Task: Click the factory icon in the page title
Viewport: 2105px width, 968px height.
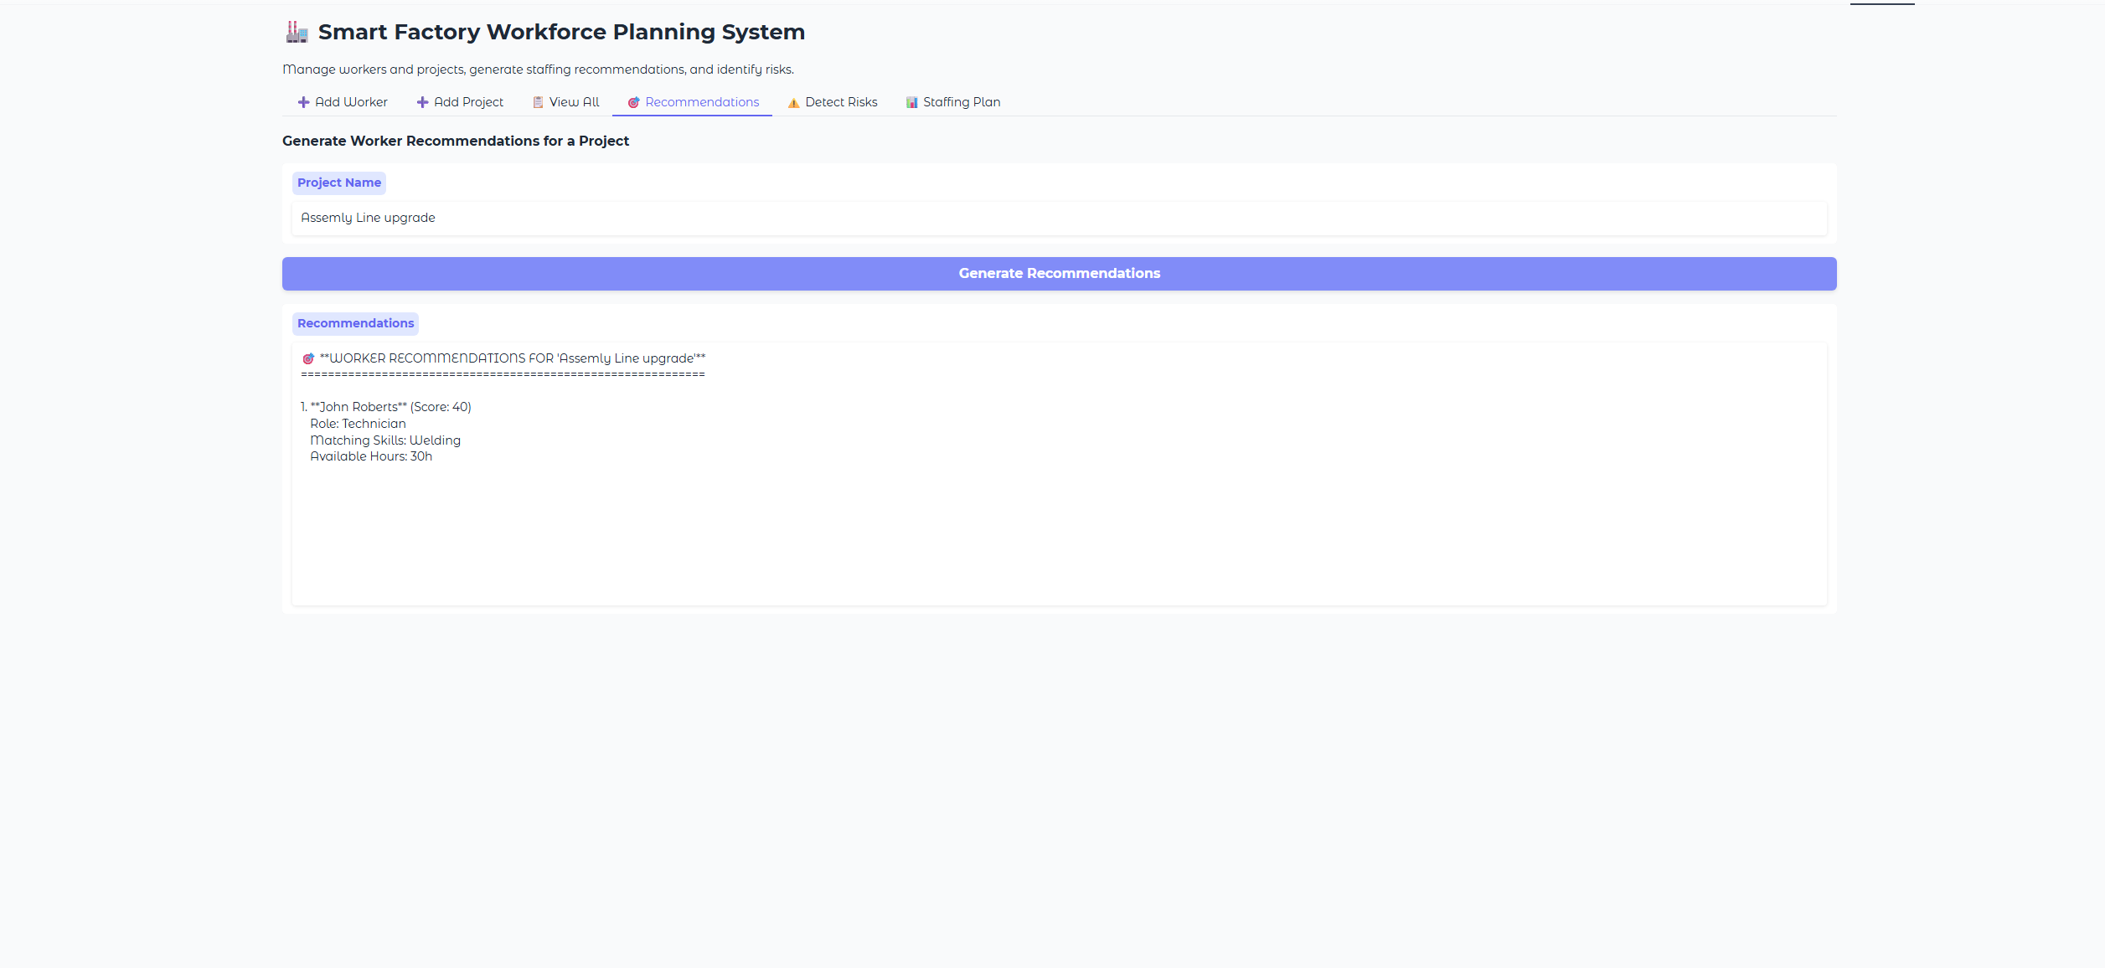Action: 297,32
